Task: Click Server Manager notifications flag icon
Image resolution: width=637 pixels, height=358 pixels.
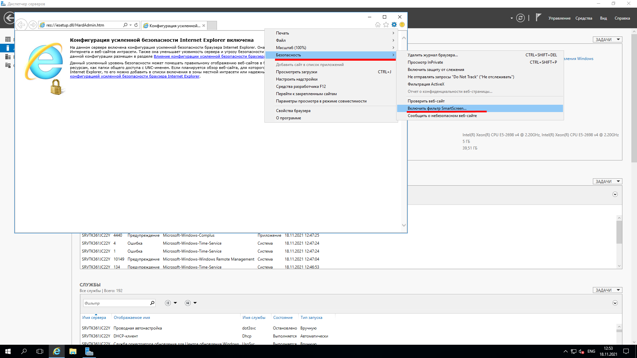Action: click(538, 18)
